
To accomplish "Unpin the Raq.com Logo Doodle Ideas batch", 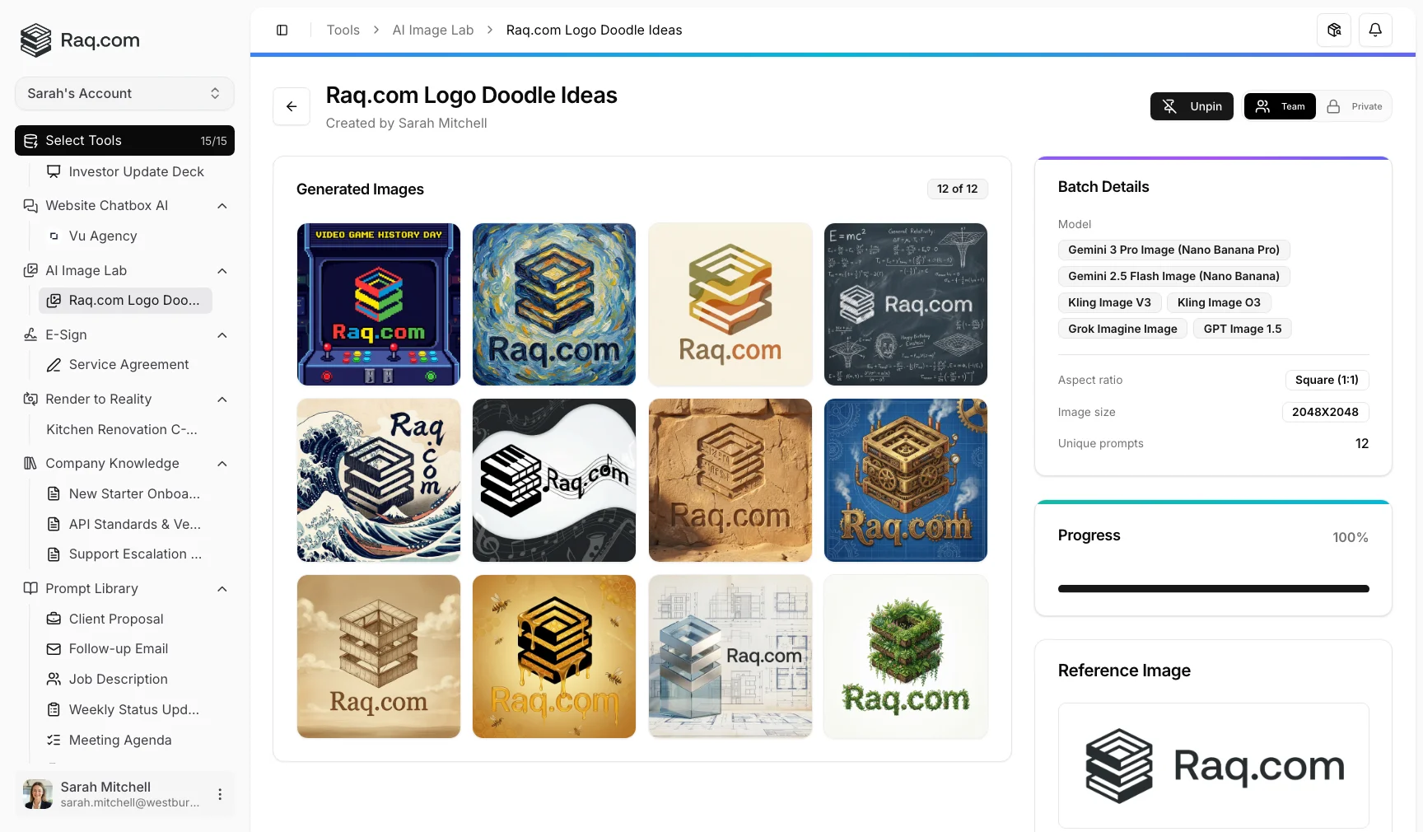I will 1191,106.
